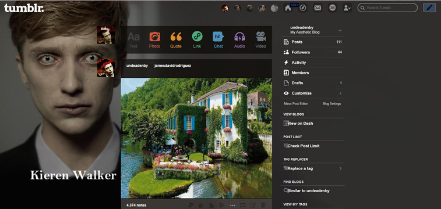Open the ivy-covered house photo

(196, 138)
